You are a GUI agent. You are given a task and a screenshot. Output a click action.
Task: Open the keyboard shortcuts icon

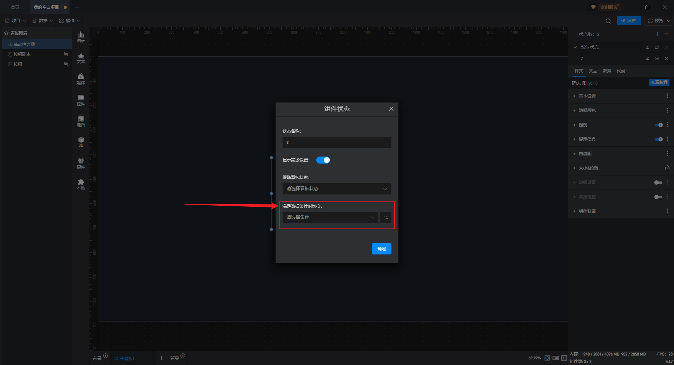coord(556,358)
